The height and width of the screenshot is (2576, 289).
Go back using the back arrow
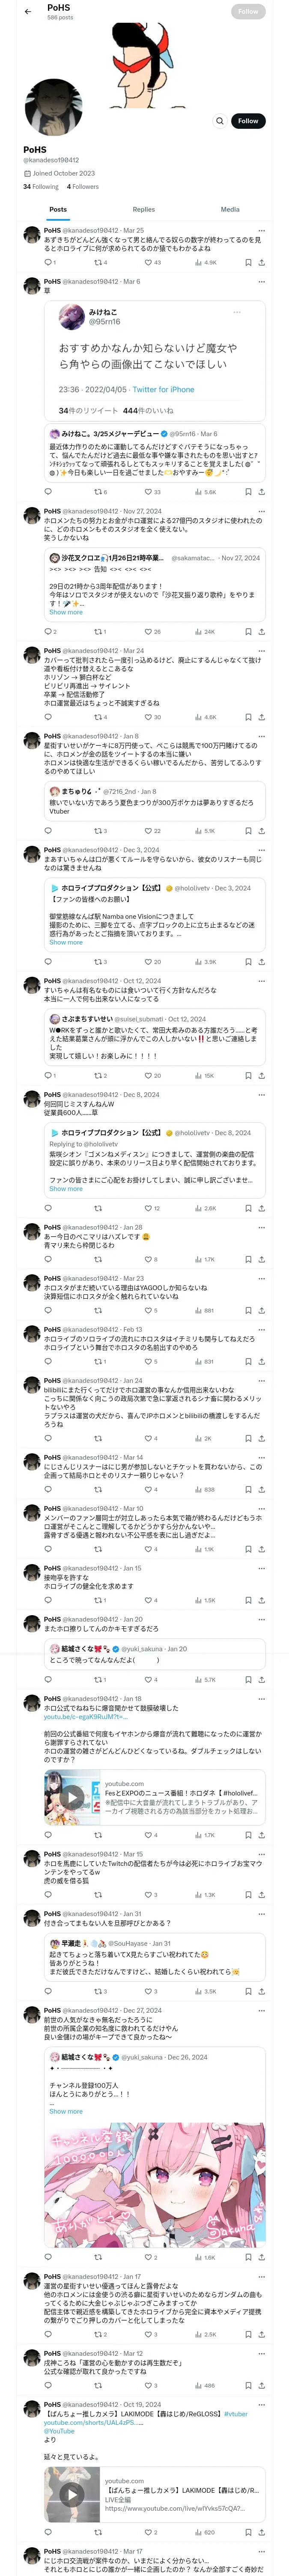click(28, 12)
